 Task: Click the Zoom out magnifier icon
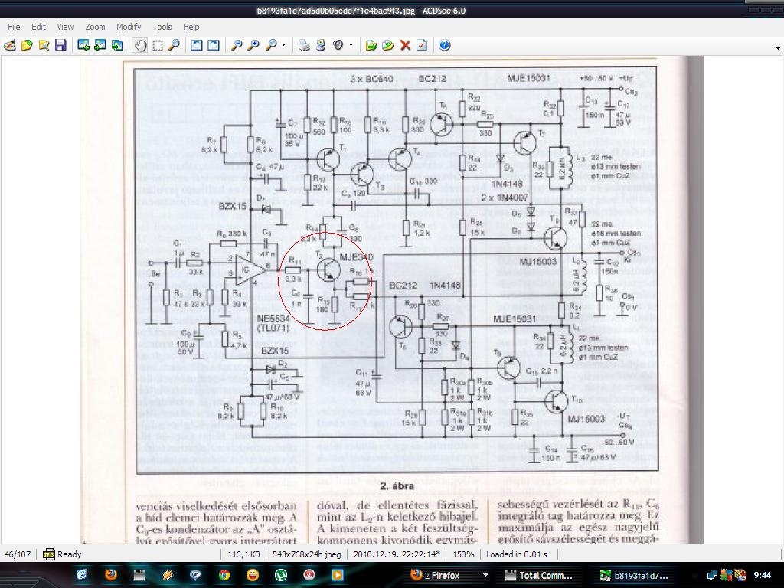[237, 45]
